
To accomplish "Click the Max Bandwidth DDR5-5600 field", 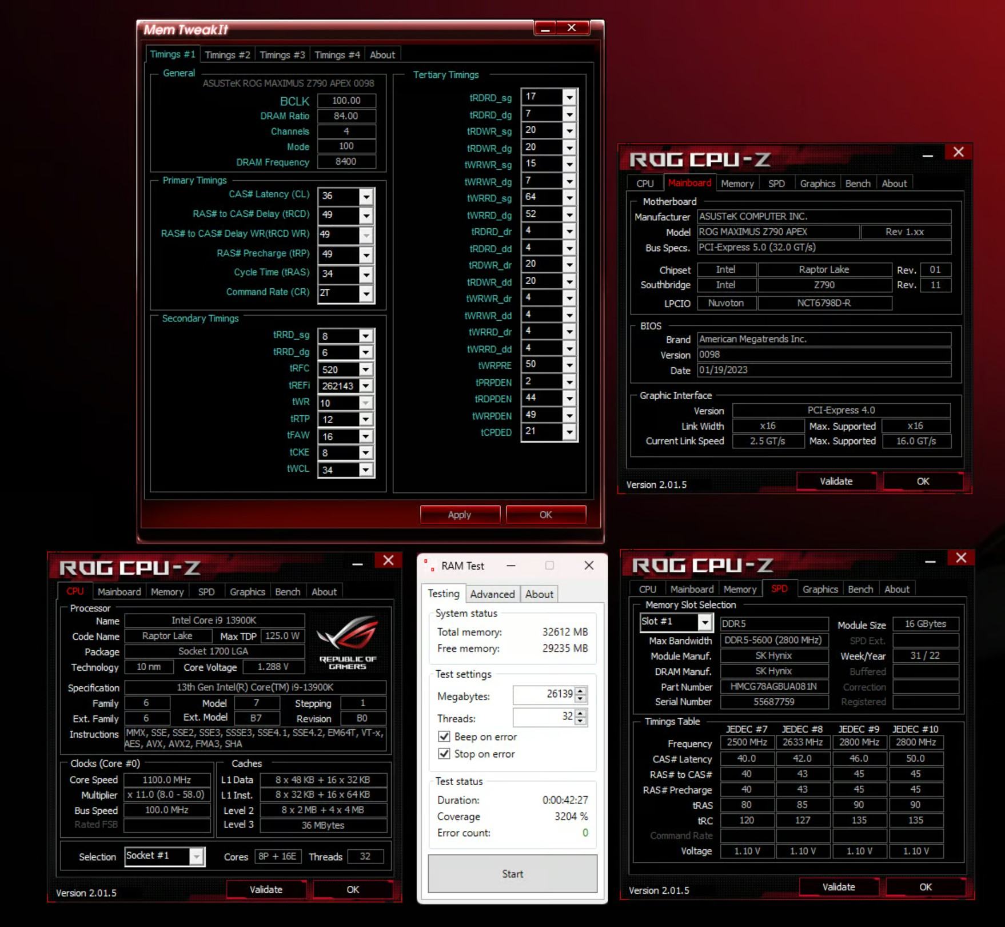I will (774, 640).
